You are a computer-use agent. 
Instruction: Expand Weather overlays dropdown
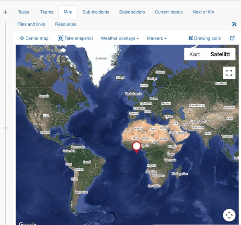coord(120,38)
